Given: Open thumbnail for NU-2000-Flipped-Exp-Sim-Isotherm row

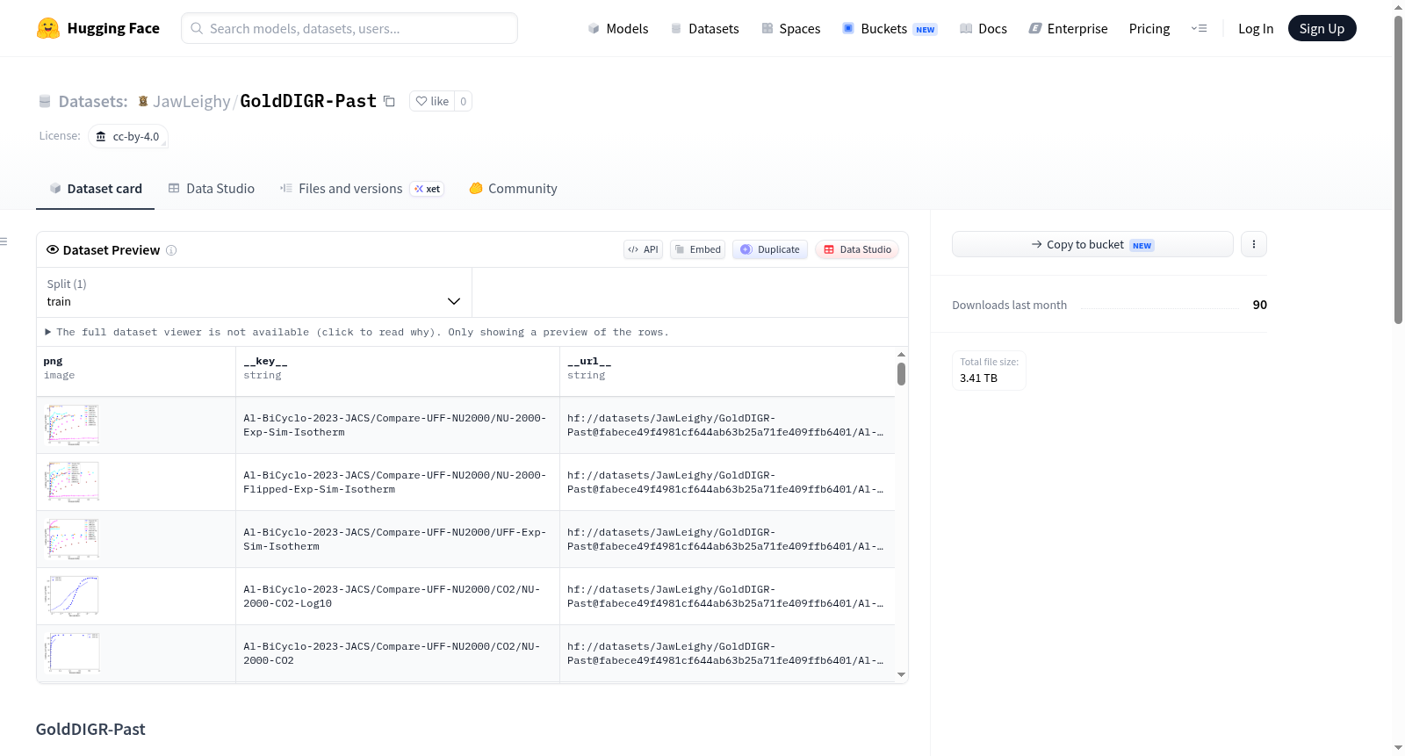Looking at the screenshot, I should (72, 482).
